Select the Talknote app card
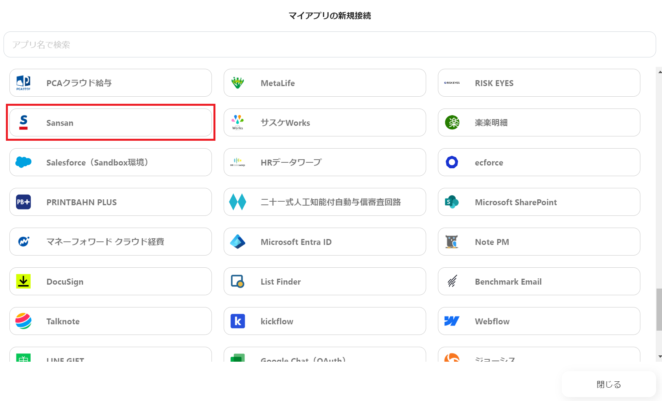This screenshot has width=662, height=401. point(110,321)
